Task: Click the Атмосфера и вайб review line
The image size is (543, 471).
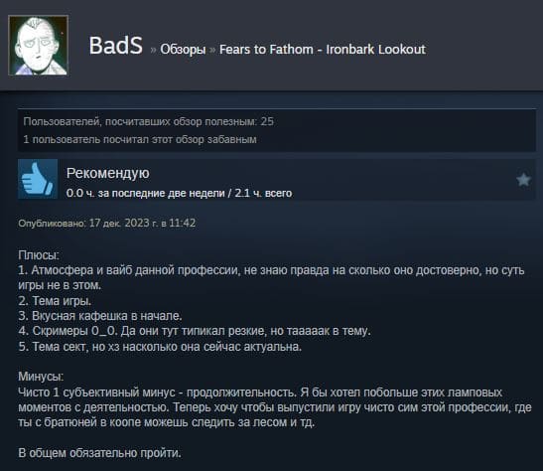Action: [x=271, y=277]
